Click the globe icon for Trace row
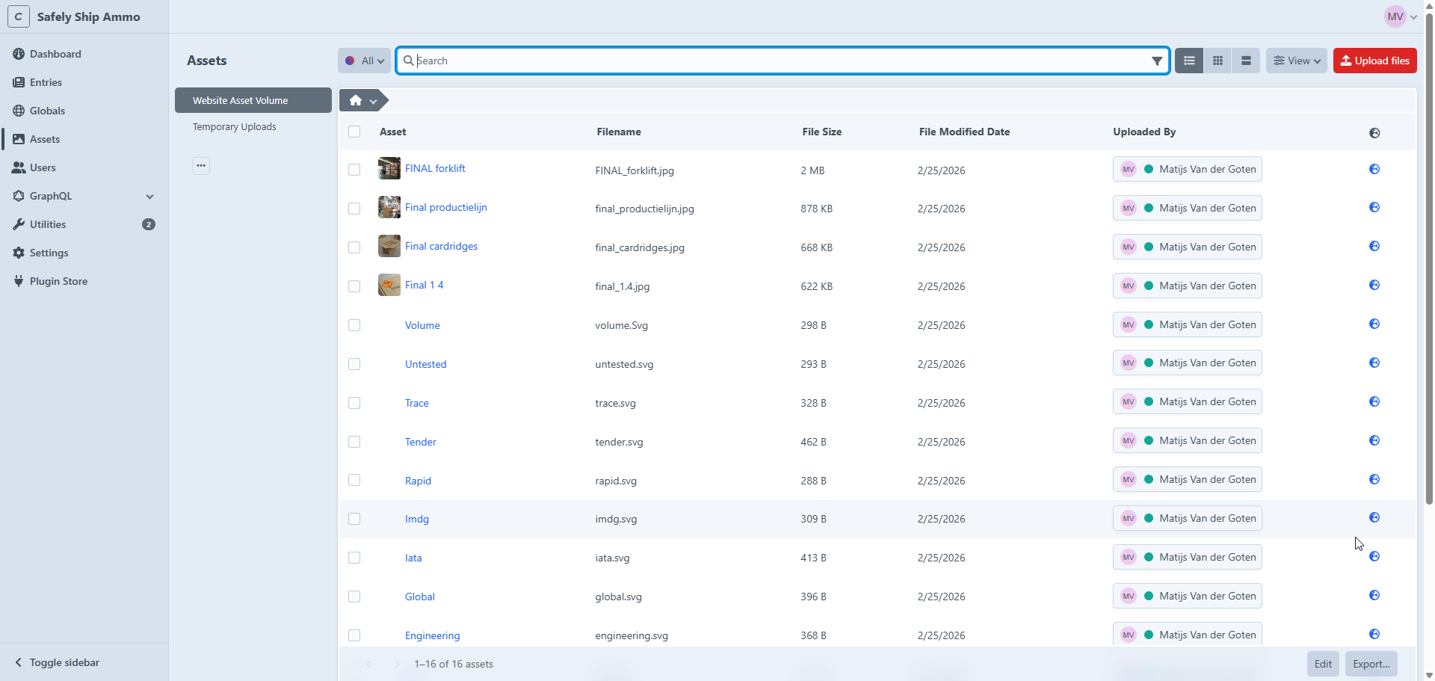 (x=1374, y=401)
